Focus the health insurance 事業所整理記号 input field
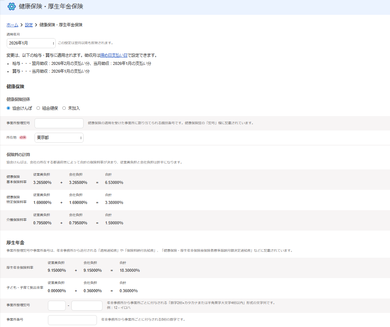 click(x=59, y=123)
